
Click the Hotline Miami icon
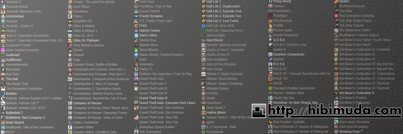point(203,113)
